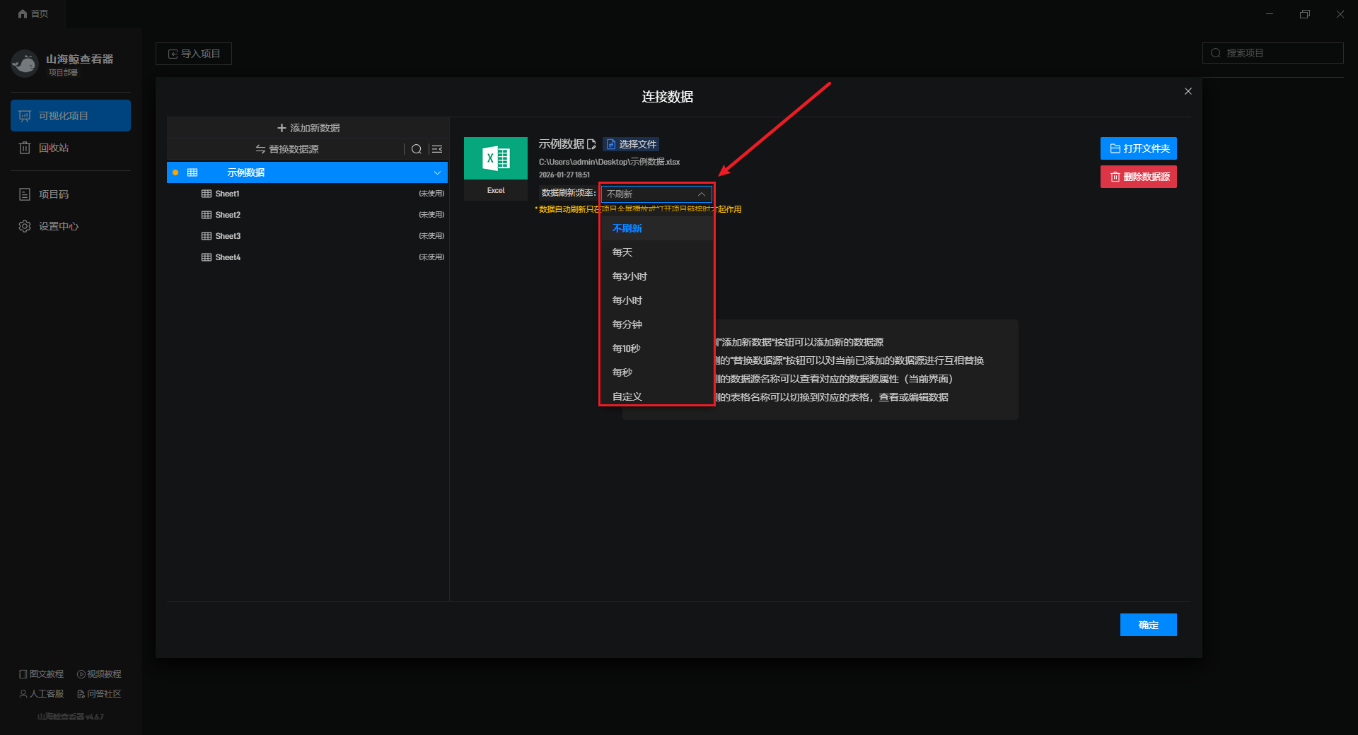Click 添加新数据 to add data

308,128
